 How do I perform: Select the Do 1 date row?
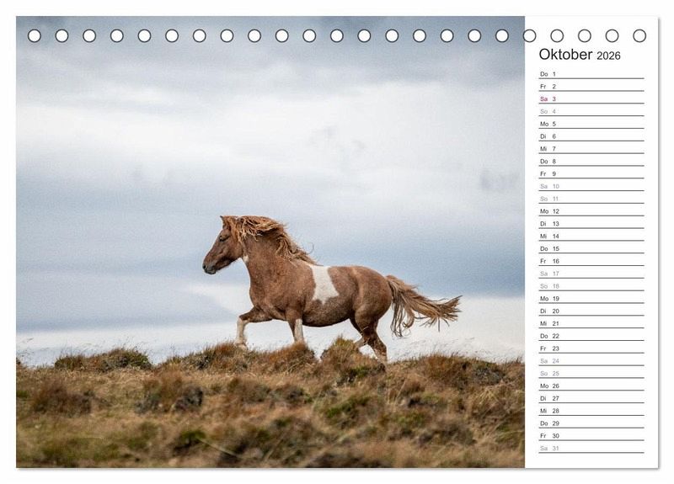[x=591, y=74]
